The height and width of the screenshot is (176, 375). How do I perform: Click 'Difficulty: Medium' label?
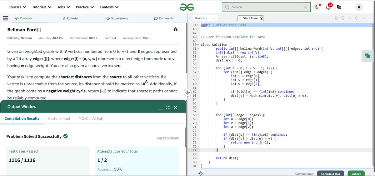click(19, 38)
